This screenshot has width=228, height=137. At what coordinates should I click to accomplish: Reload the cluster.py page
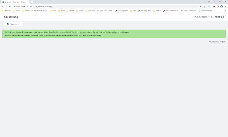pyautogui.click(x=10, y=7)
